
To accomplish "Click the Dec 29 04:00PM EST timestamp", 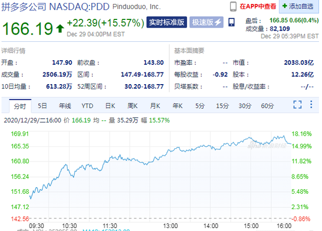I will (96, 34).
